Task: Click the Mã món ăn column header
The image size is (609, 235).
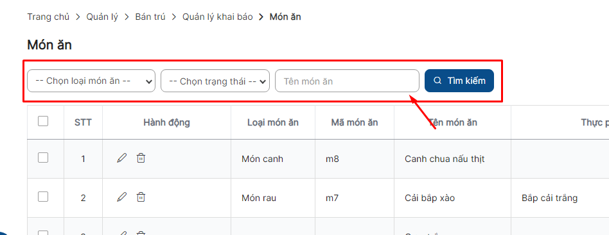Action: coord(355,123)
